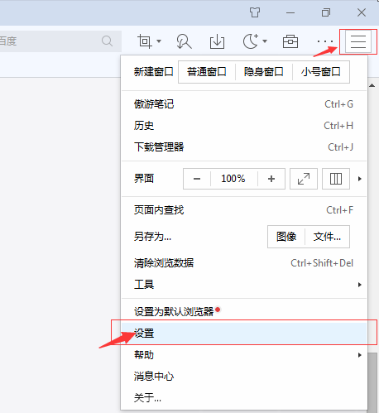Expand the 工具 submenu
379x413 pixels.
tap(244, 285)
